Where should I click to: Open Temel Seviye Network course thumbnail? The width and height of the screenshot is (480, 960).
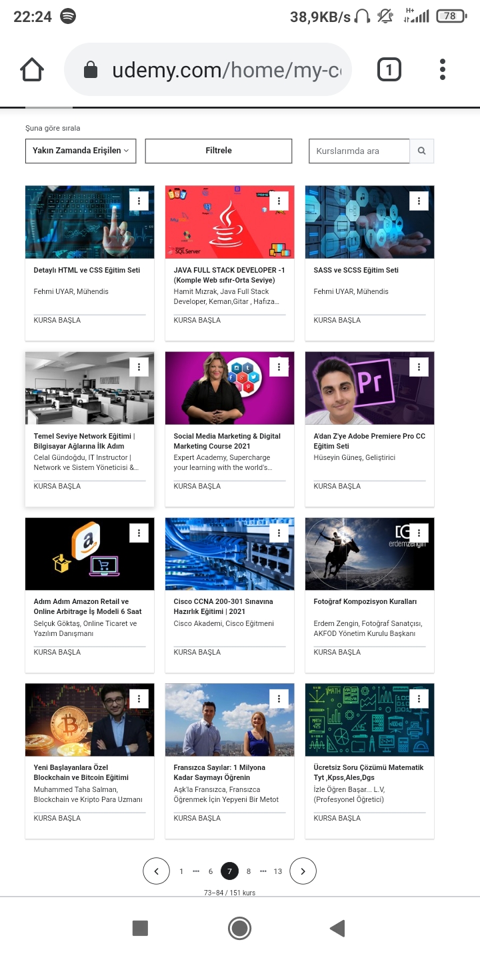click(x=89, y=388)
